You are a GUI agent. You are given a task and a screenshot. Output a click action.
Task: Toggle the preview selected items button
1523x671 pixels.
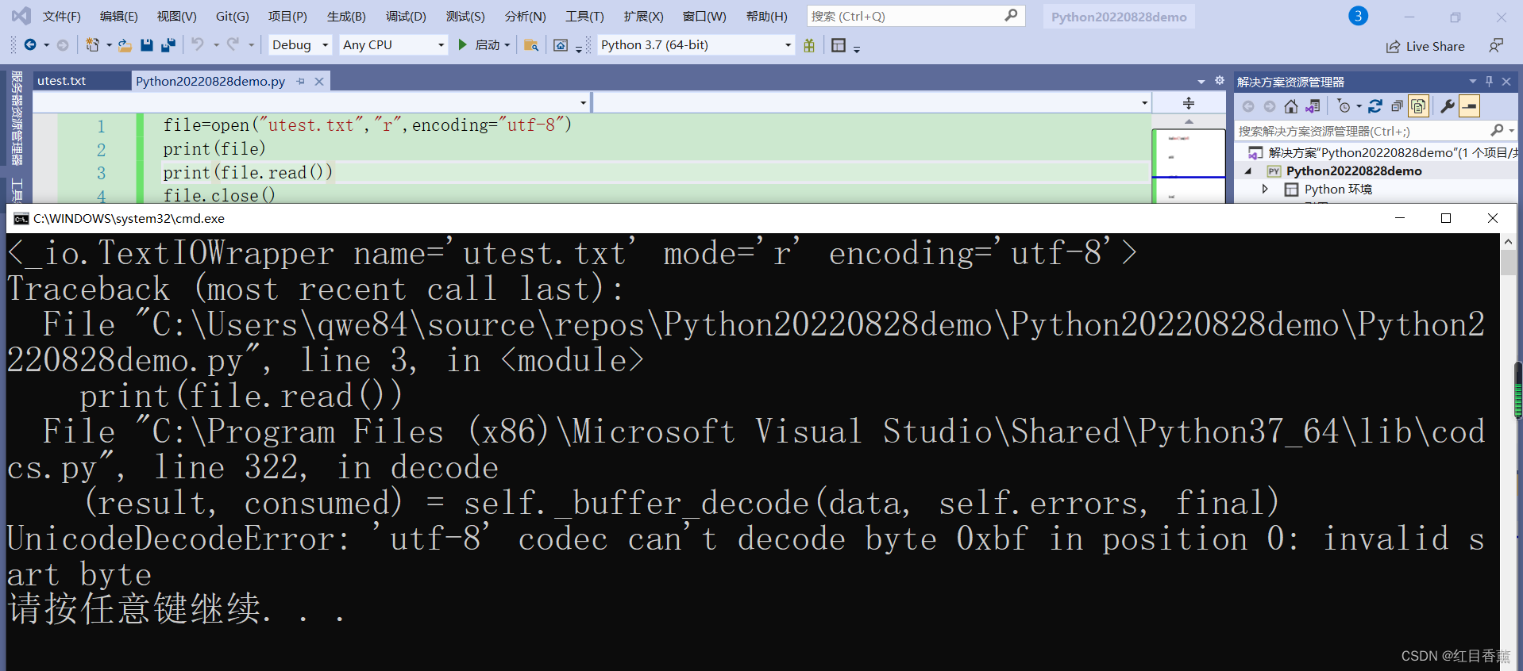click(x=1470, y=106)
